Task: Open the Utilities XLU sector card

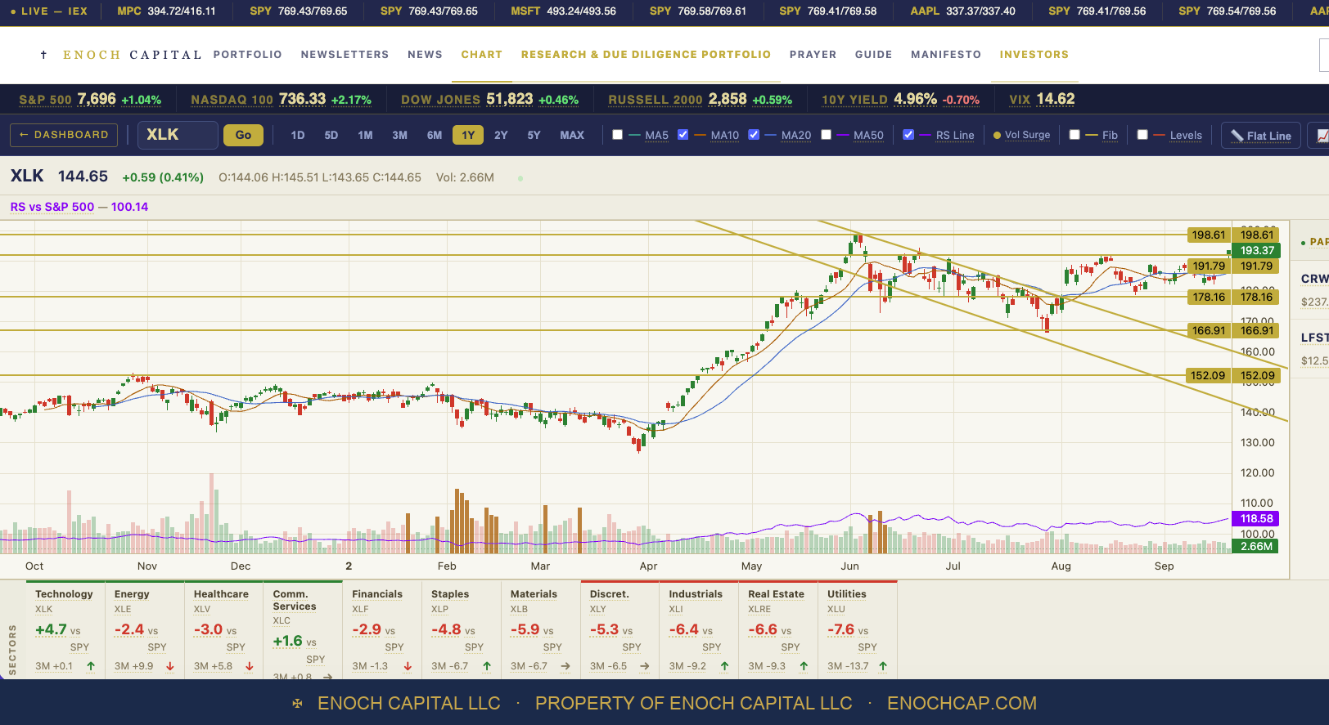Action: [858, 629]
